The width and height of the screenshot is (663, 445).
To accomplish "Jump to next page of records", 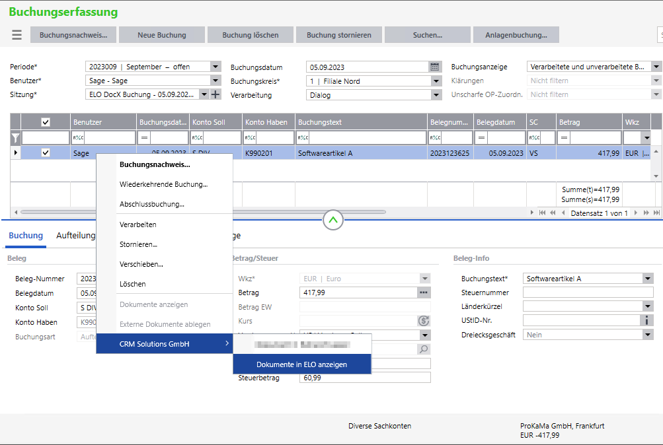I will (x=646, y=213).
